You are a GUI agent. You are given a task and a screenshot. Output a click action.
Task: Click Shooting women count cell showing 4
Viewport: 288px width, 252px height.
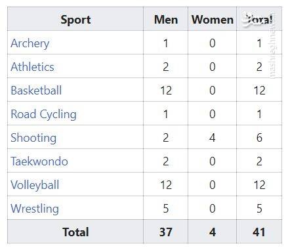coord(212,138)
